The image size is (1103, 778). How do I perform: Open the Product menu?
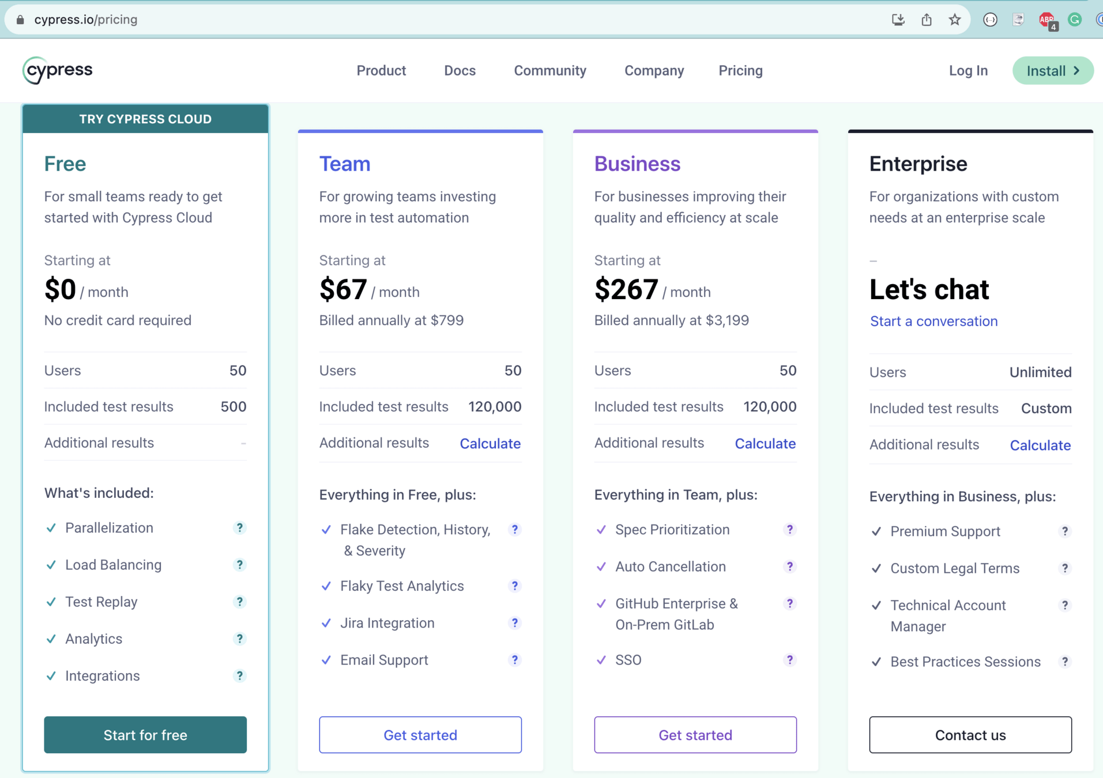pos(381,70)
